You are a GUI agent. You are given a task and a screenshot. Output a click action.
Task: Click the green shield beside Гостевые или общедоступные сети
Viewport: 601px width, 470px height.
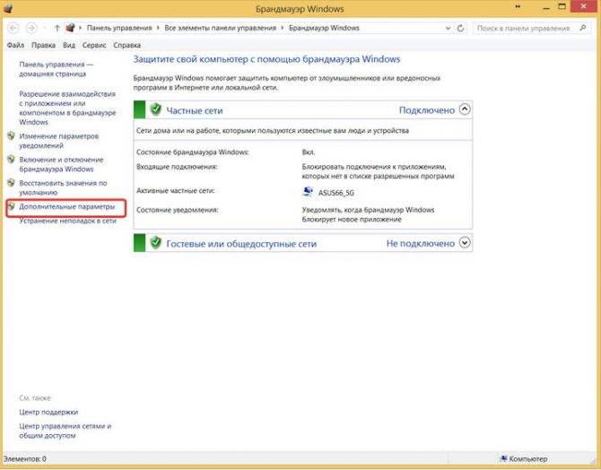coord(155,243)
